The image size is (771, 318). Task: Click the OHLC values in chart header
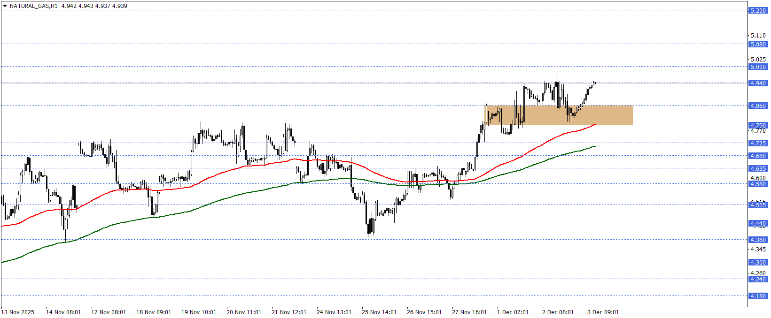tap(94, 6)
